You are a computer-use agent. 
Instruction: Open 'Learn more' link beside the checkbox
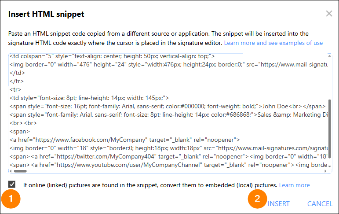pyautogui.click(x=294, y=185)
